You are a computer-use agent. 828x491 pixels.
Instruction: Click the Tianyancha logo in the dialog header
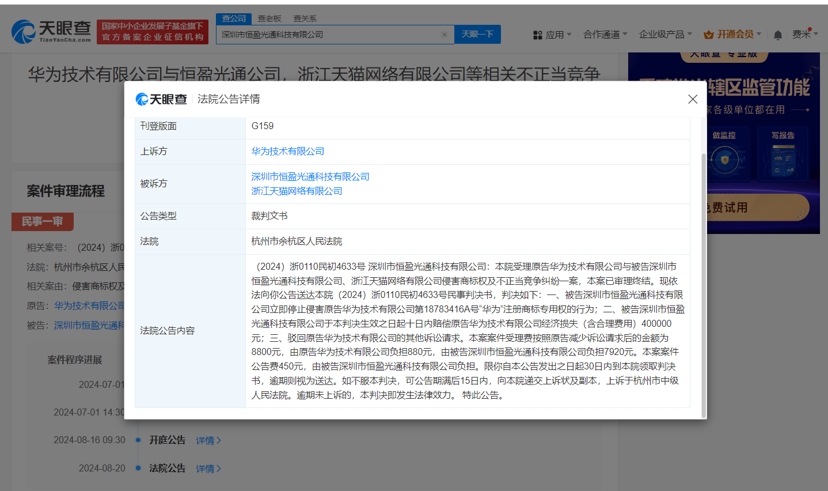coord(162,99)
